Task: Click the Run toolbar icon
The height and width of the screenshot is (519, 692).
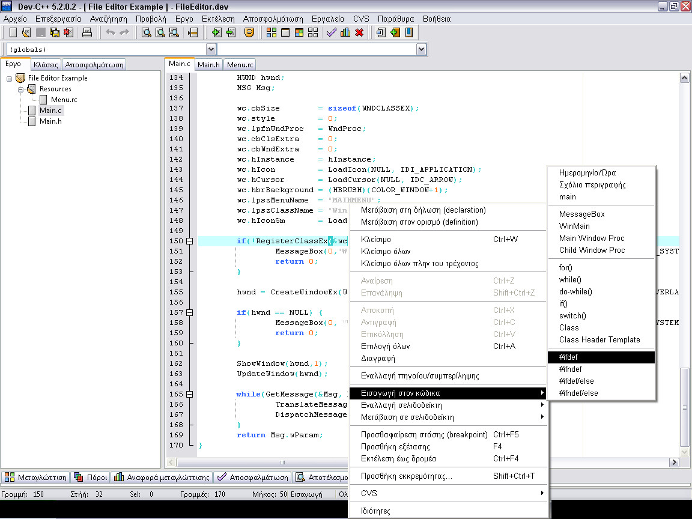Action: tap(285, 32)
